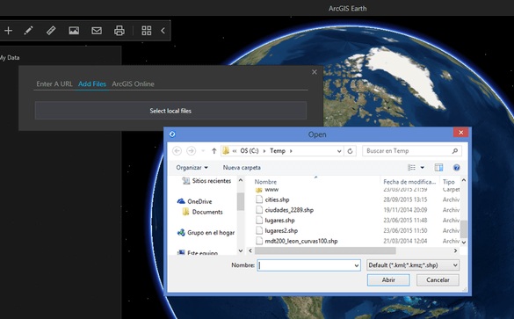Select Grupo en el hogar
This screenshot has height=319, width=514.
(x=206, y=233)
